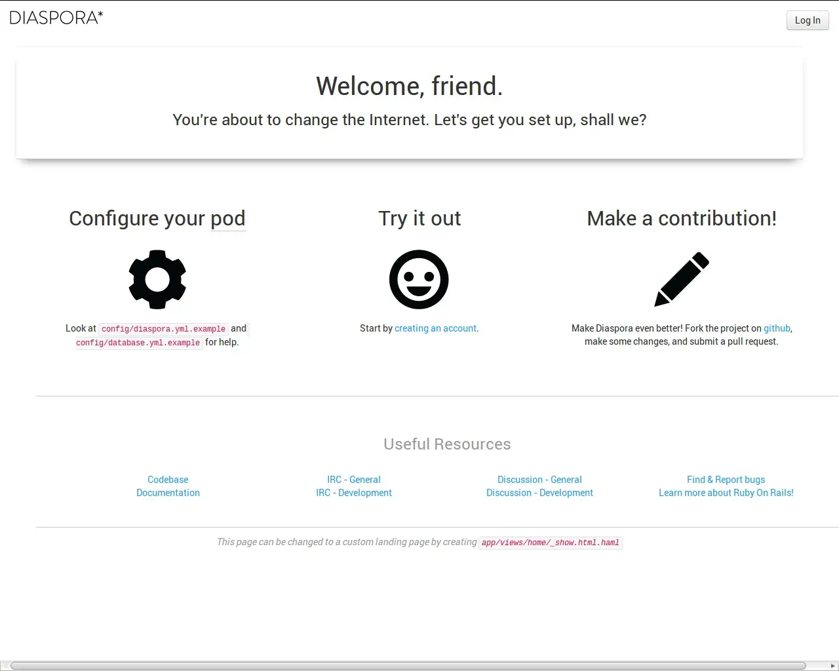The image size is (839, 671).
Task: Go to Discussion - General
Action: point(539,480)
